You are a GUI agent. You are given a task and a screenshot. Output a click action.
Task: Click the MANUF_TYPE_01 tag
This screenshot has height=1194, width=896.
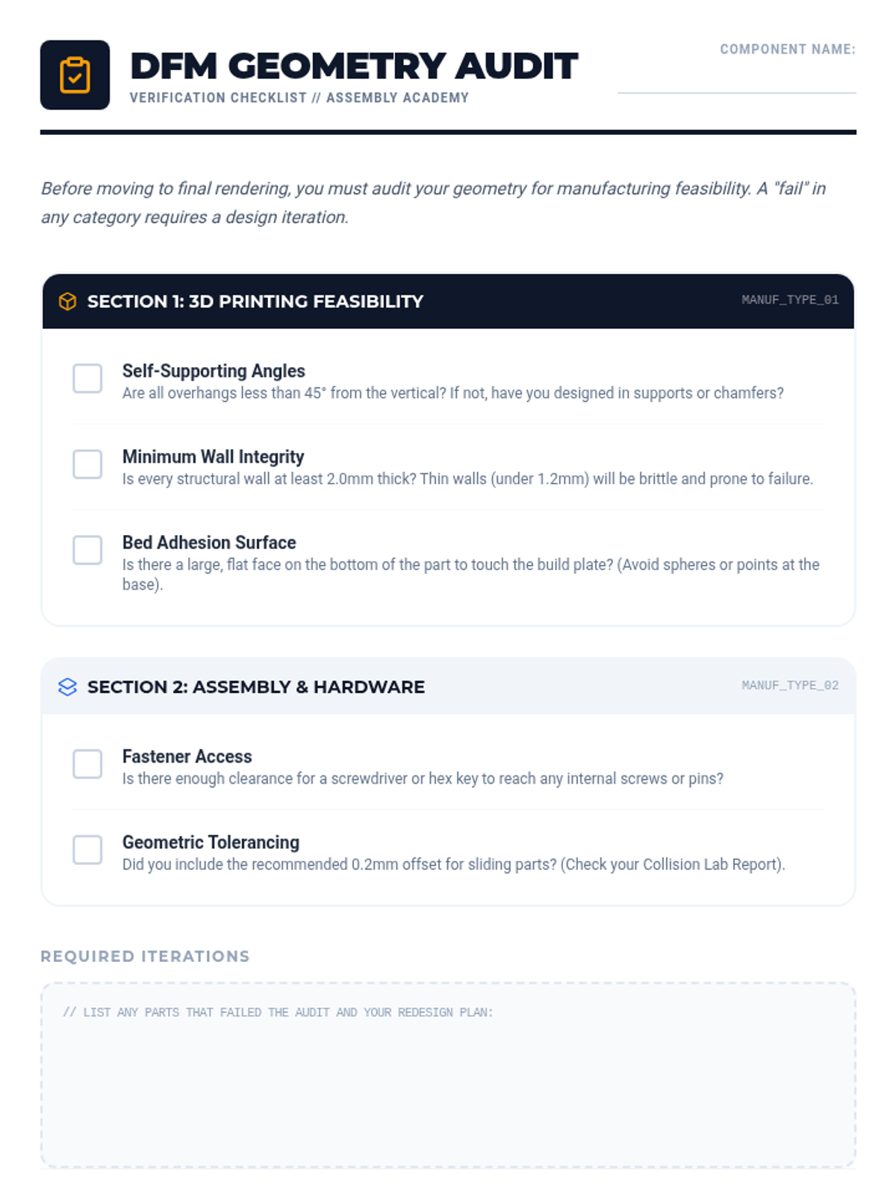pyautogui.click(x=790, y=300)
